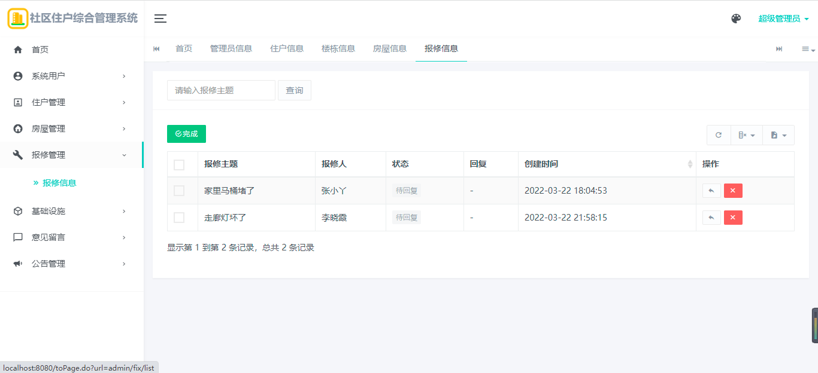Image resolution: width=818 pixels, height=373 pixels.
Task: Collapse the 报修管理 sidebar menu
Action: coord(72,155)
